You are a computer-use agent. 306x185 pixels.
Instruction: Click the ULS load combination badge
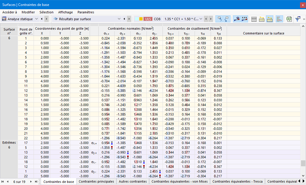(148, 19)
